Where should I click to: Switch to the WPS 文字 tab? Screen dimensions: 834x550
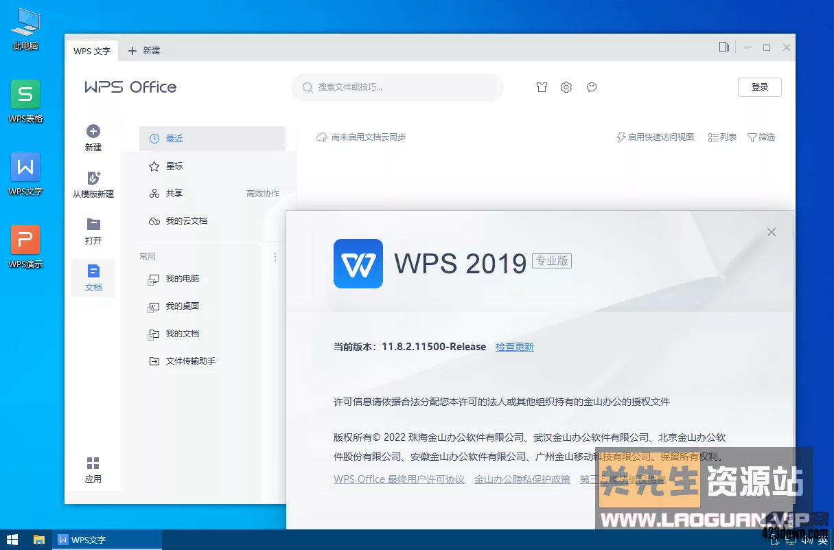[91, 50]
